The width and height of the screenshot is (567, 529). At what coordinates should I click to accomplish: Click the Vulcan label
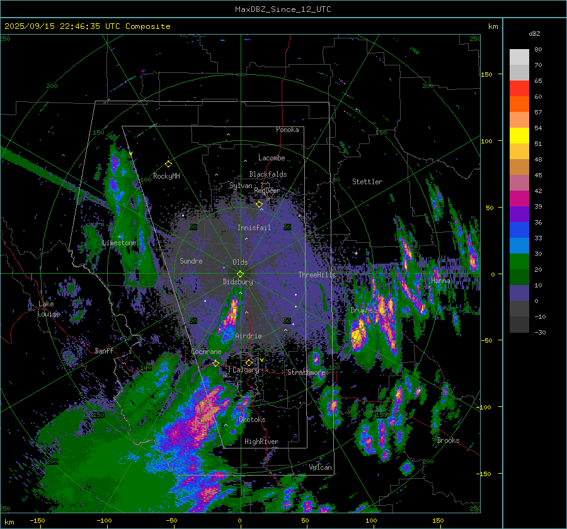(x=321, y=467)
